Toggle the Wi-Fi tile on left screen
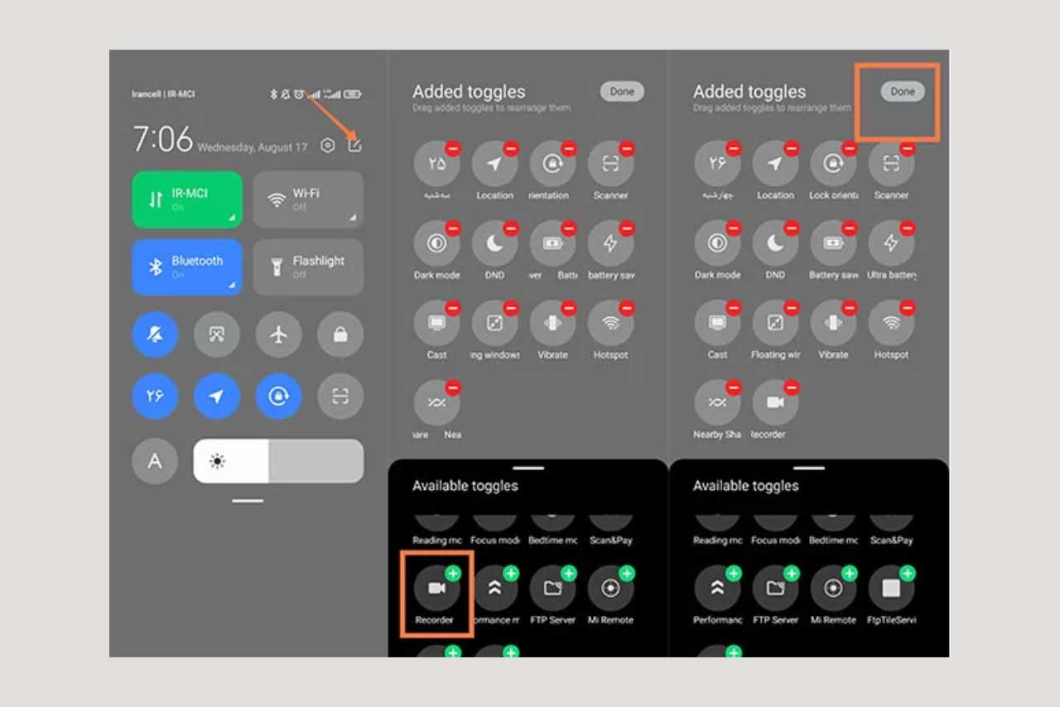The height and width of the screenshot is (707, 1060). [x=308, y=200]
